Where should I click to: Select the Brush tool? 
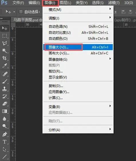coord(5,81)
